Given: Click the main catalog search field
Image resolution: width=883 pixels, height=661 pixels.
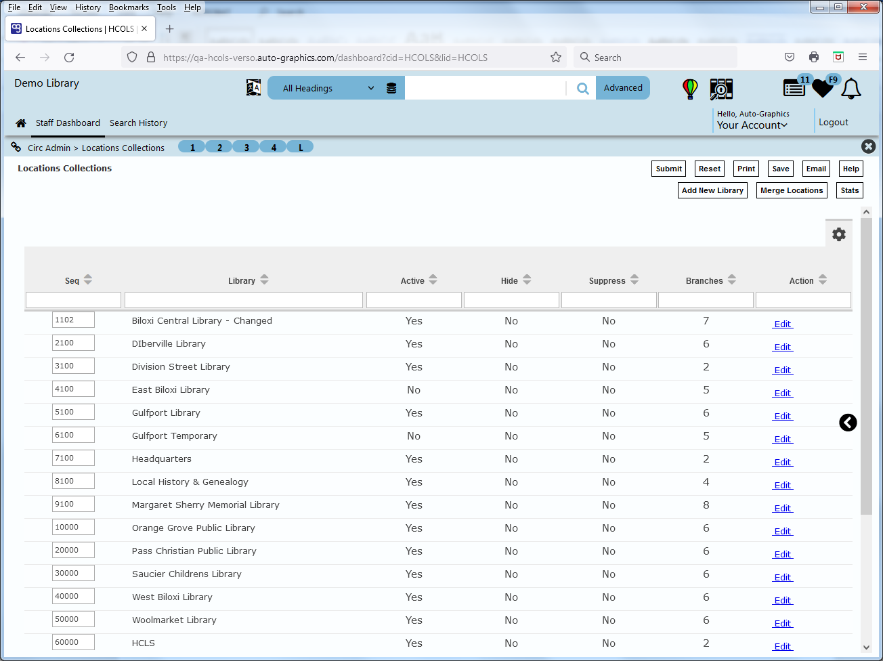Looking at the screenshot, I should pos(486,88).
